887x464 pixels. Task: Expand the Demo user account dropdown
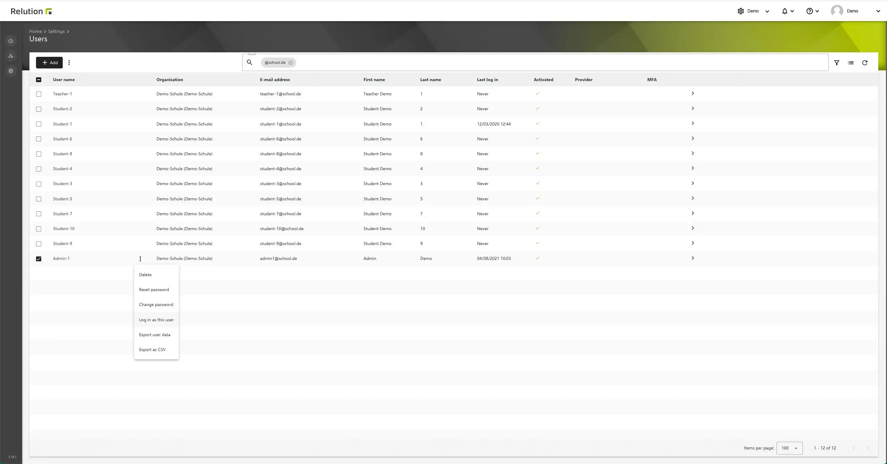click(878, 11)
